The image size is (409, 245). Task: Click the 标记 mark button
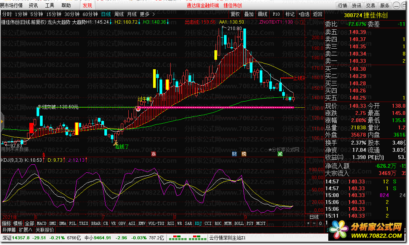click(290, 14)
